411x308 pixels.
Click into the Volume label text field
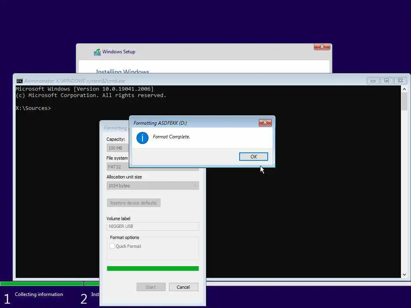pyautogui.click(x=153, y=226)
